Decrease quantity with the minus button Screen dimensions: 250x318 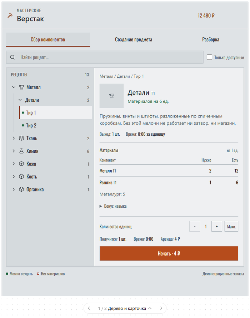click(x=195, y=226)
